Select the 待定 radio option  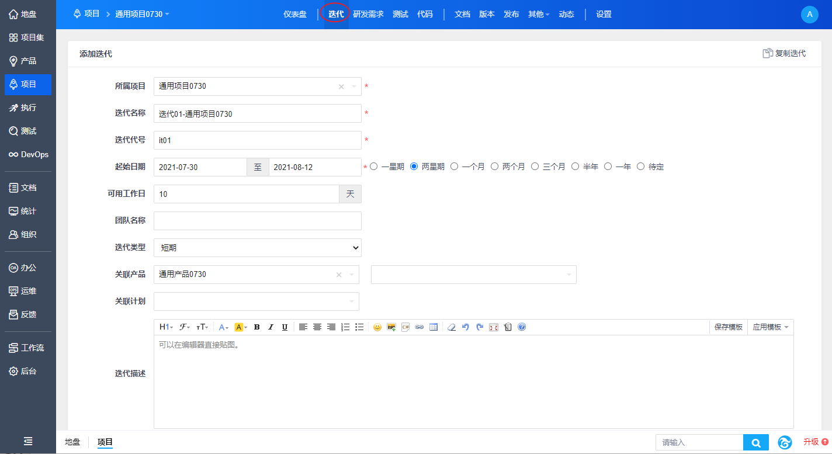(x=640, y=167)
